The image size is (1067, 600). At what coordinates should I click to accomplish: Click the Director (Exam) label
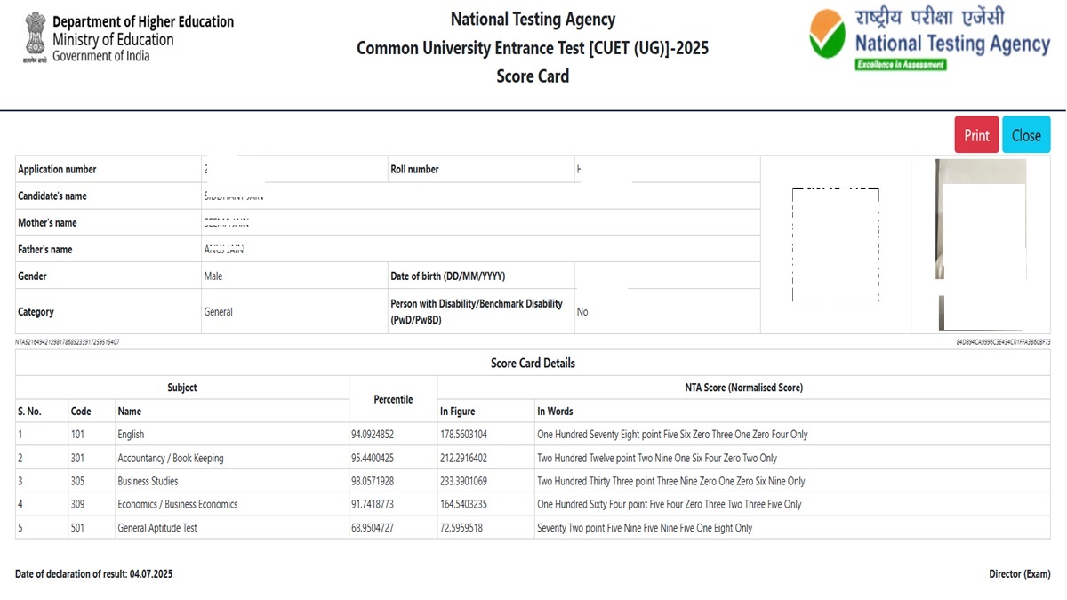[x=1019, y=574]
